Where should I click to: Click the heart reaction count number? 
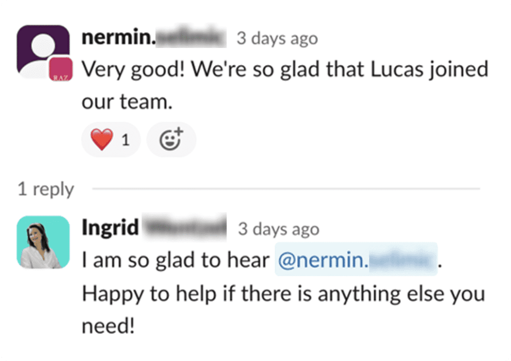point(125,140)
